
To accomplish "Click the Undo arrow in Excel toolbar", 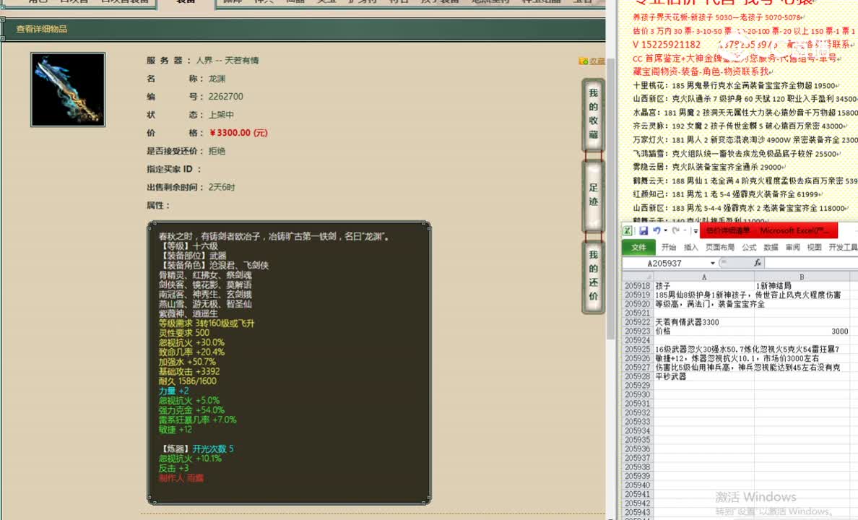I will pos(656,230).
